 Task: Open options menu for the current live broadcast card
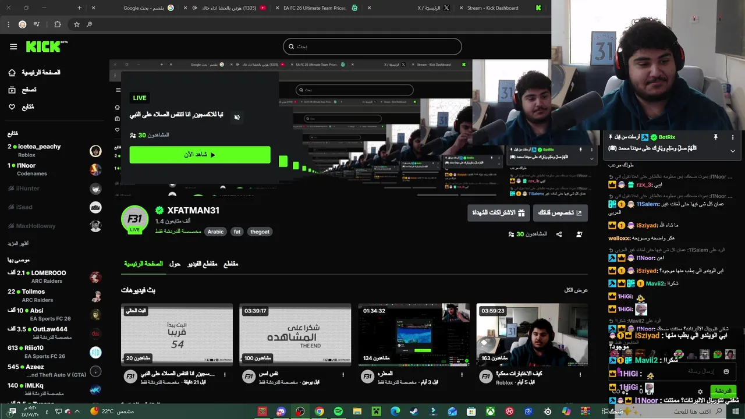click(x=225, y=375)
